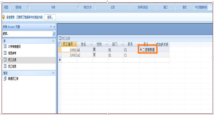The image size is (214, 115).
Task: Click the select-all corner of the datasheet
Action: tap(60, 44)
